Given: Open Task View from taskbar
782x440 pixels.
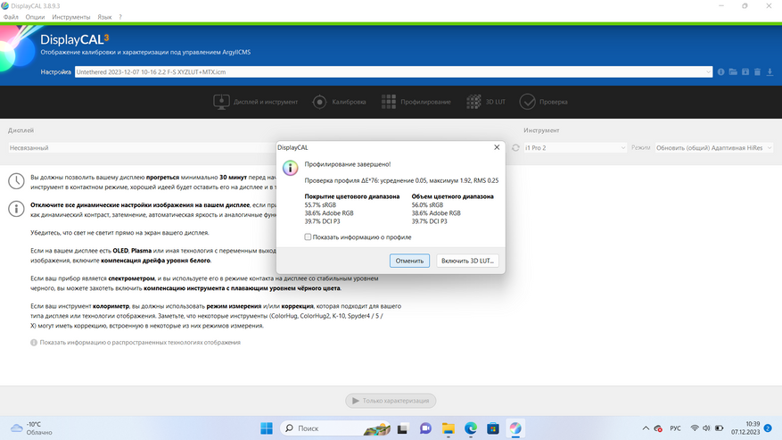Looking at the screenshot, I should pyautogui.click(x=402, y=428).
